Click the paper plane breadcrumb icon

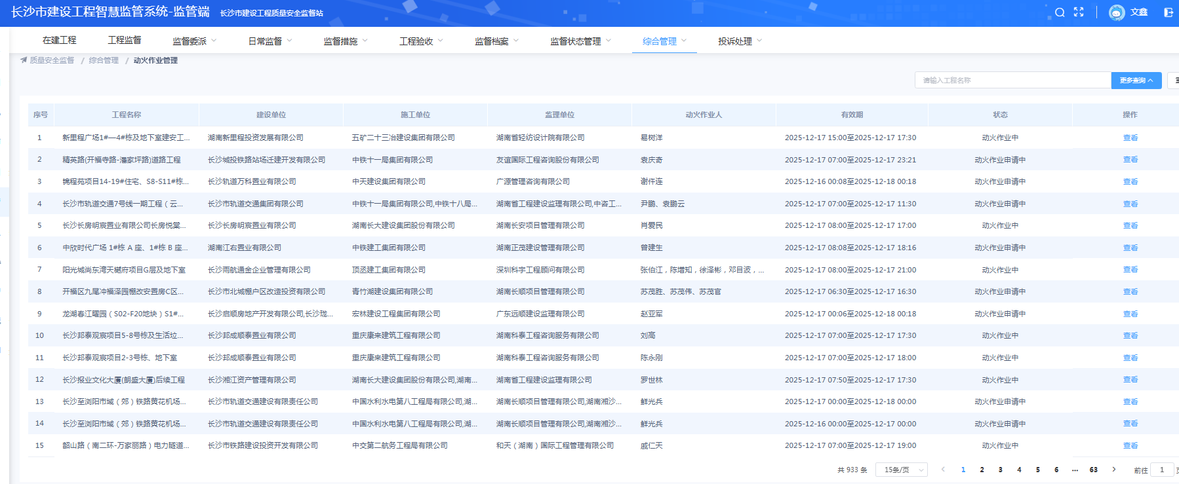click(24, 60)
